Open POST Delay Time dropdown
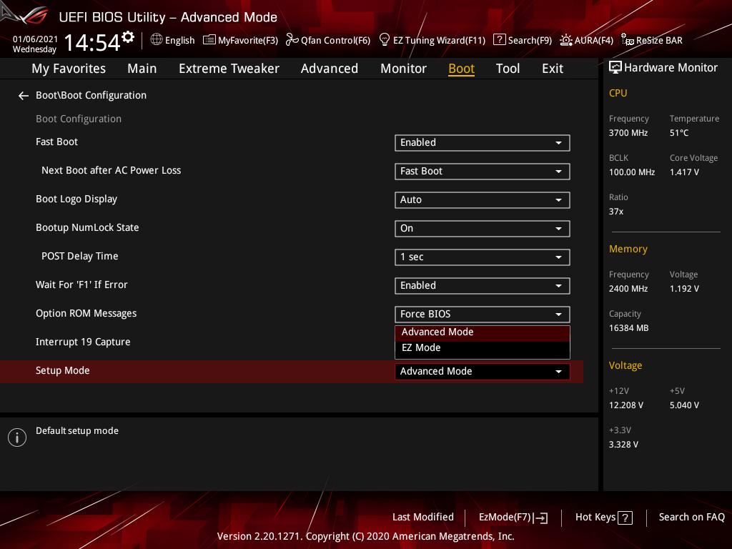732x549 pixels. coord(483,257)
